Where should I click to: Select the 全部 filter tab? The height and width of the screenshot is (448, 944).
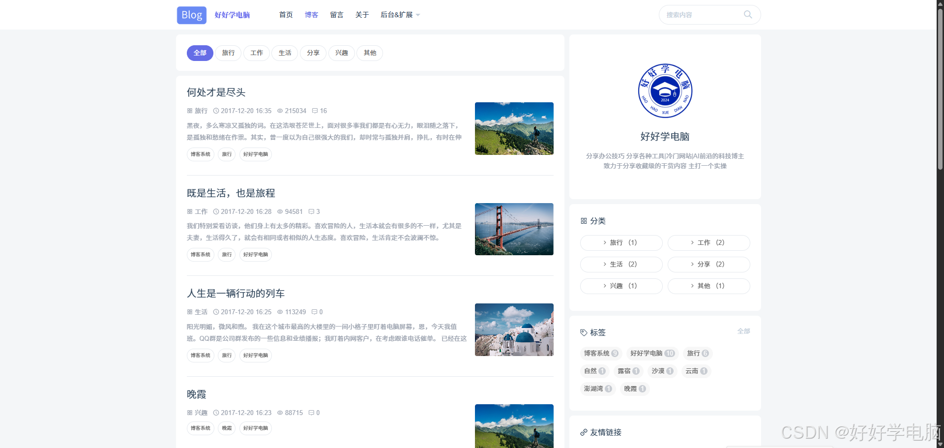point(200,53)
